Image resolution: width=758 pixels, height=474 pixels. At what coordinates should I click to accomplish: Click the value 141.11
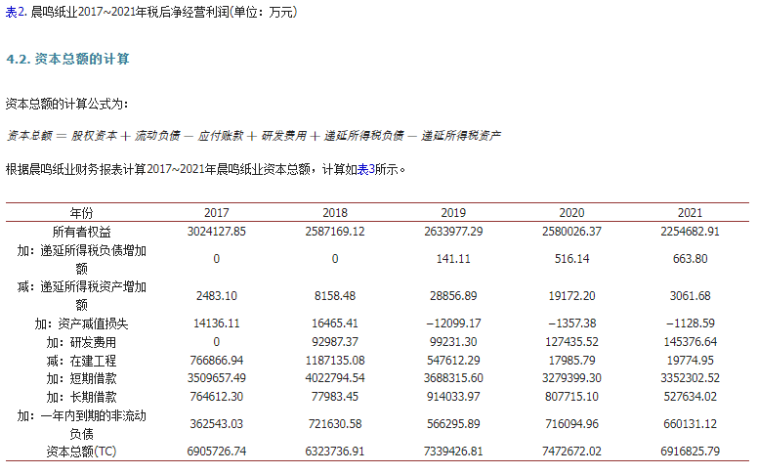[453, 259]
